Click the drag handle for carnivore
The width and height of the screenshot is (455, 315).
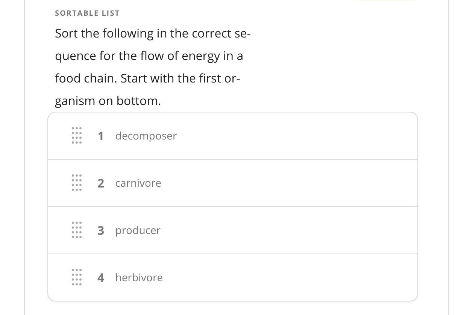tap(76, 183)
